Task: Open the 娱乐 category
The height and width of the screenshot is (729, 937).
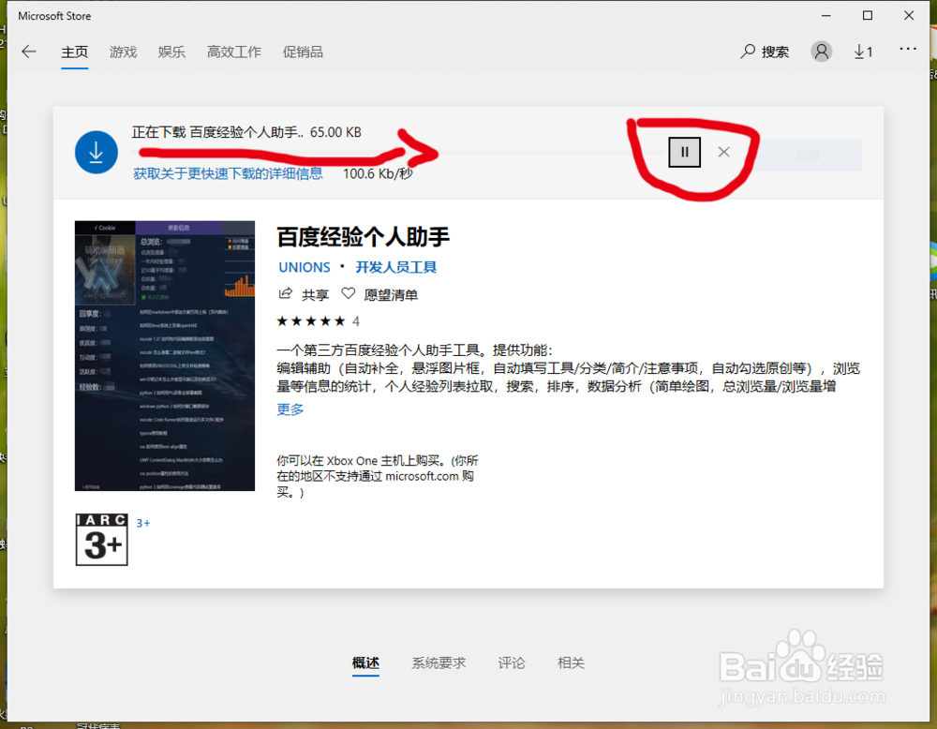Action: [x=171, y=52]
